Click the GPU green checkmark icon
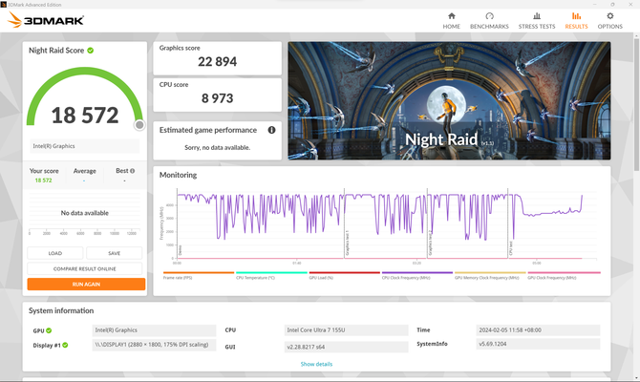The width and height of the screenshot is (640, 382). click(x=49, y=330)
